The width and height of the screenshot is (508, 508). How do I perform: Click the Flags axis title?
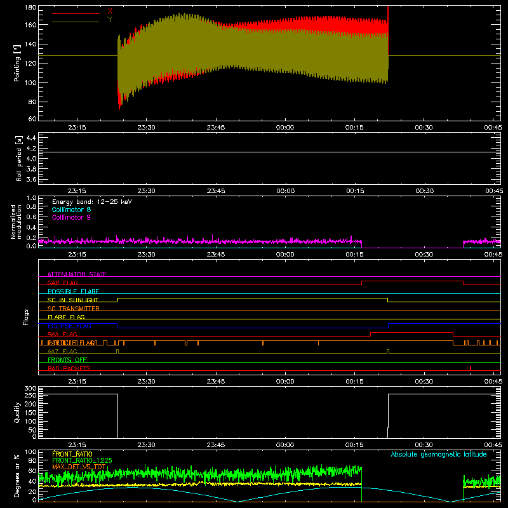tap(25, 317)
